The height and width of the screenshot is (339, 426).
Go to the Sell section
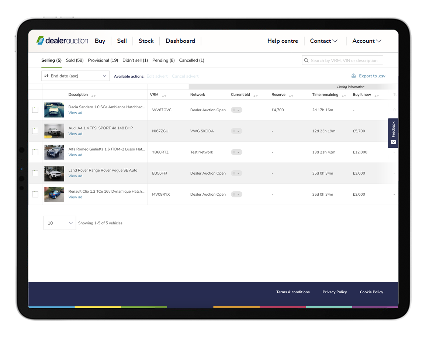click(x=122, y=41)
